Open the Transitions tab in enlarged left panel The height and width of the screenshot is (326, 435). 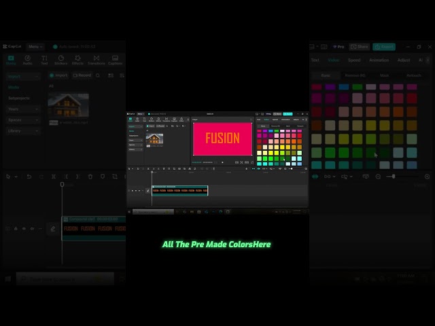pyautogui.click(x=97, y=60)
